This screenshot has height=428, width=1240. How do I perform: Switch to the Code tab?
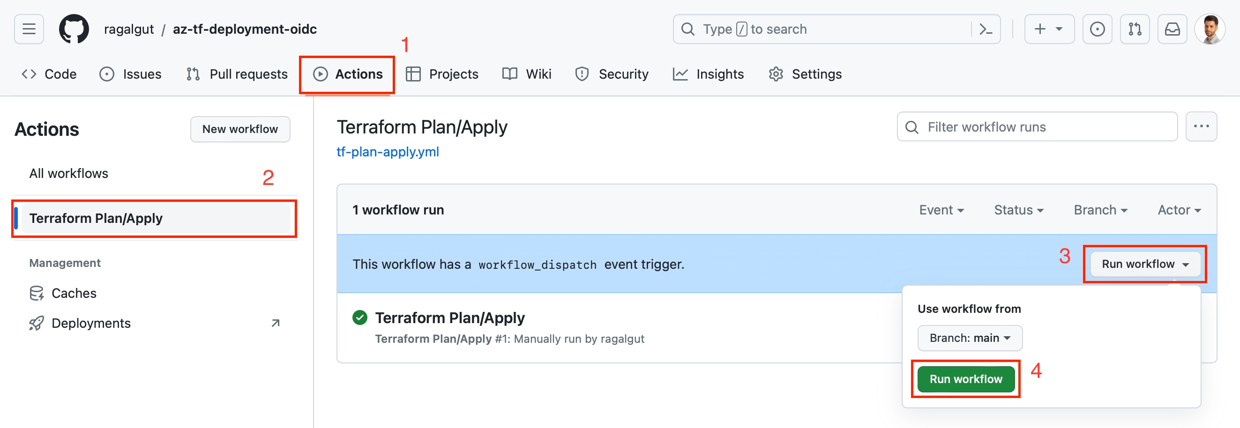(49, 74)
